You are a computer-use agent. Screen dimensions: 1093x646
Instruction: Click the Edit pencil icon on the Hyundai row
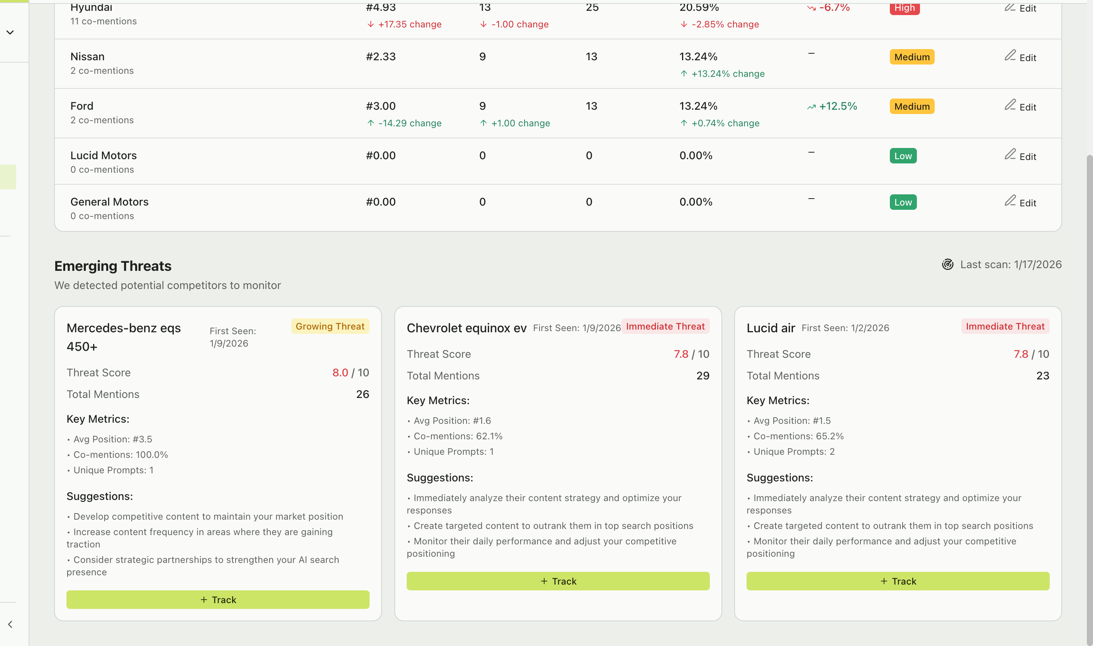1010,8
